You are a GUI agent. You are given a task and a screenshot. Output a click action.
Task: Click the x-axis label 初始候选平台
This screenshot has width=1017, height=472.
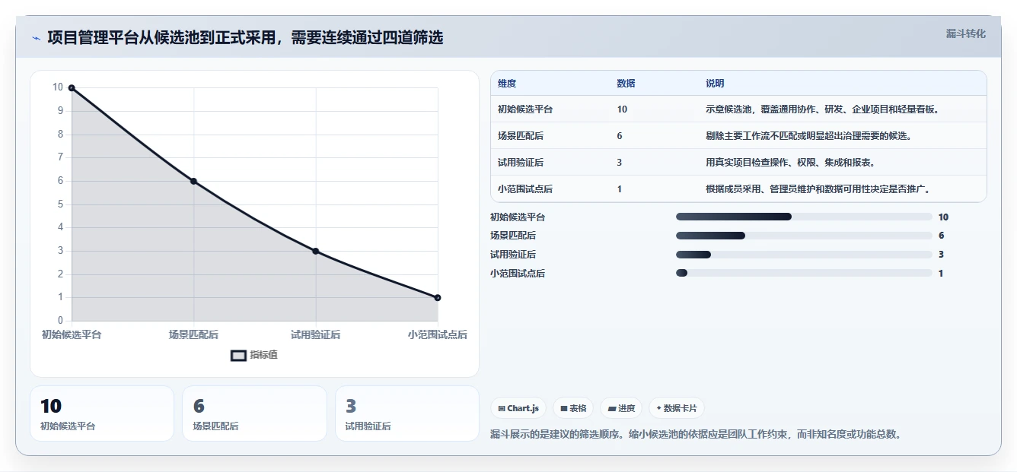[x=72, y=334]
